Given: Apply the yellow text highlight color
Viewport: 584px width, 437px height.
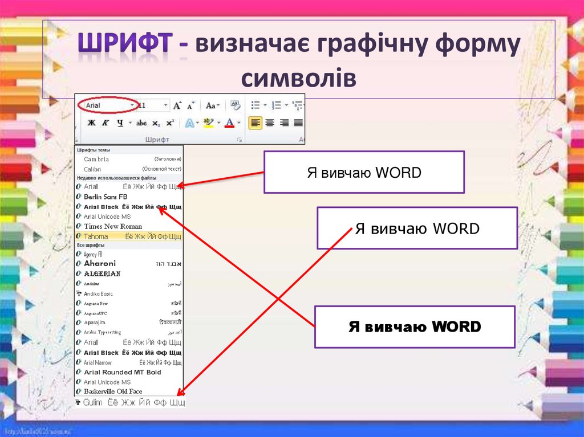Looking at the screenshot, I should pos(209,123).
